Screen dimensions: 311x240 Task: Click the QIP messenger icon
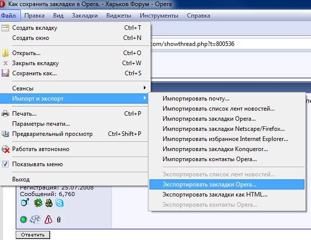click(49, 203)
